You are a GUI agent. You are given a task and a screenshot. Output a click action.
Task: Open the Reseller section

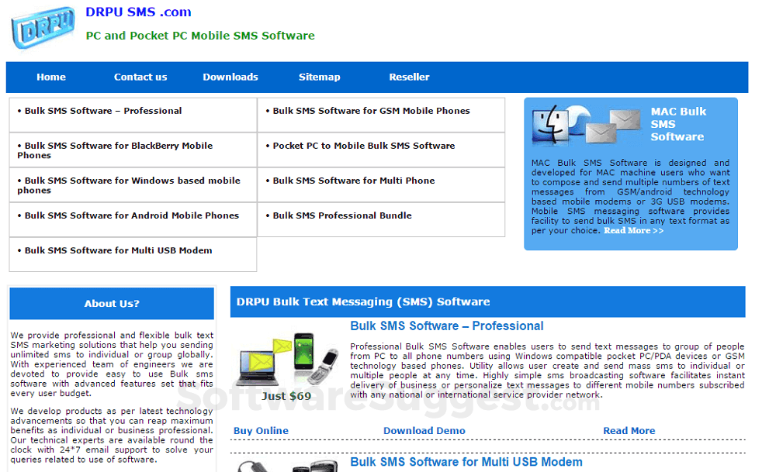tap(409, 77)
